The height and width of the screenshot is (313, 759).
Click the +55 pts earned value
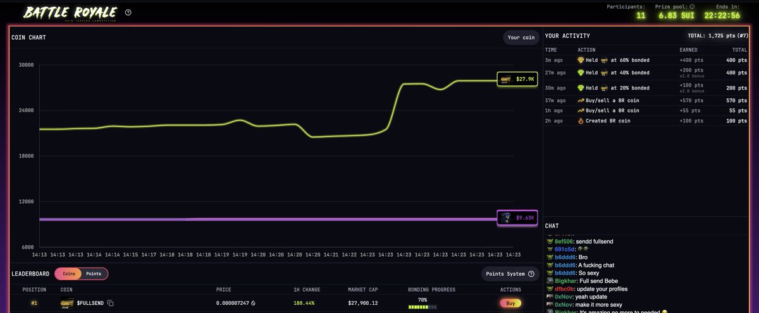[x=689, y=110]
